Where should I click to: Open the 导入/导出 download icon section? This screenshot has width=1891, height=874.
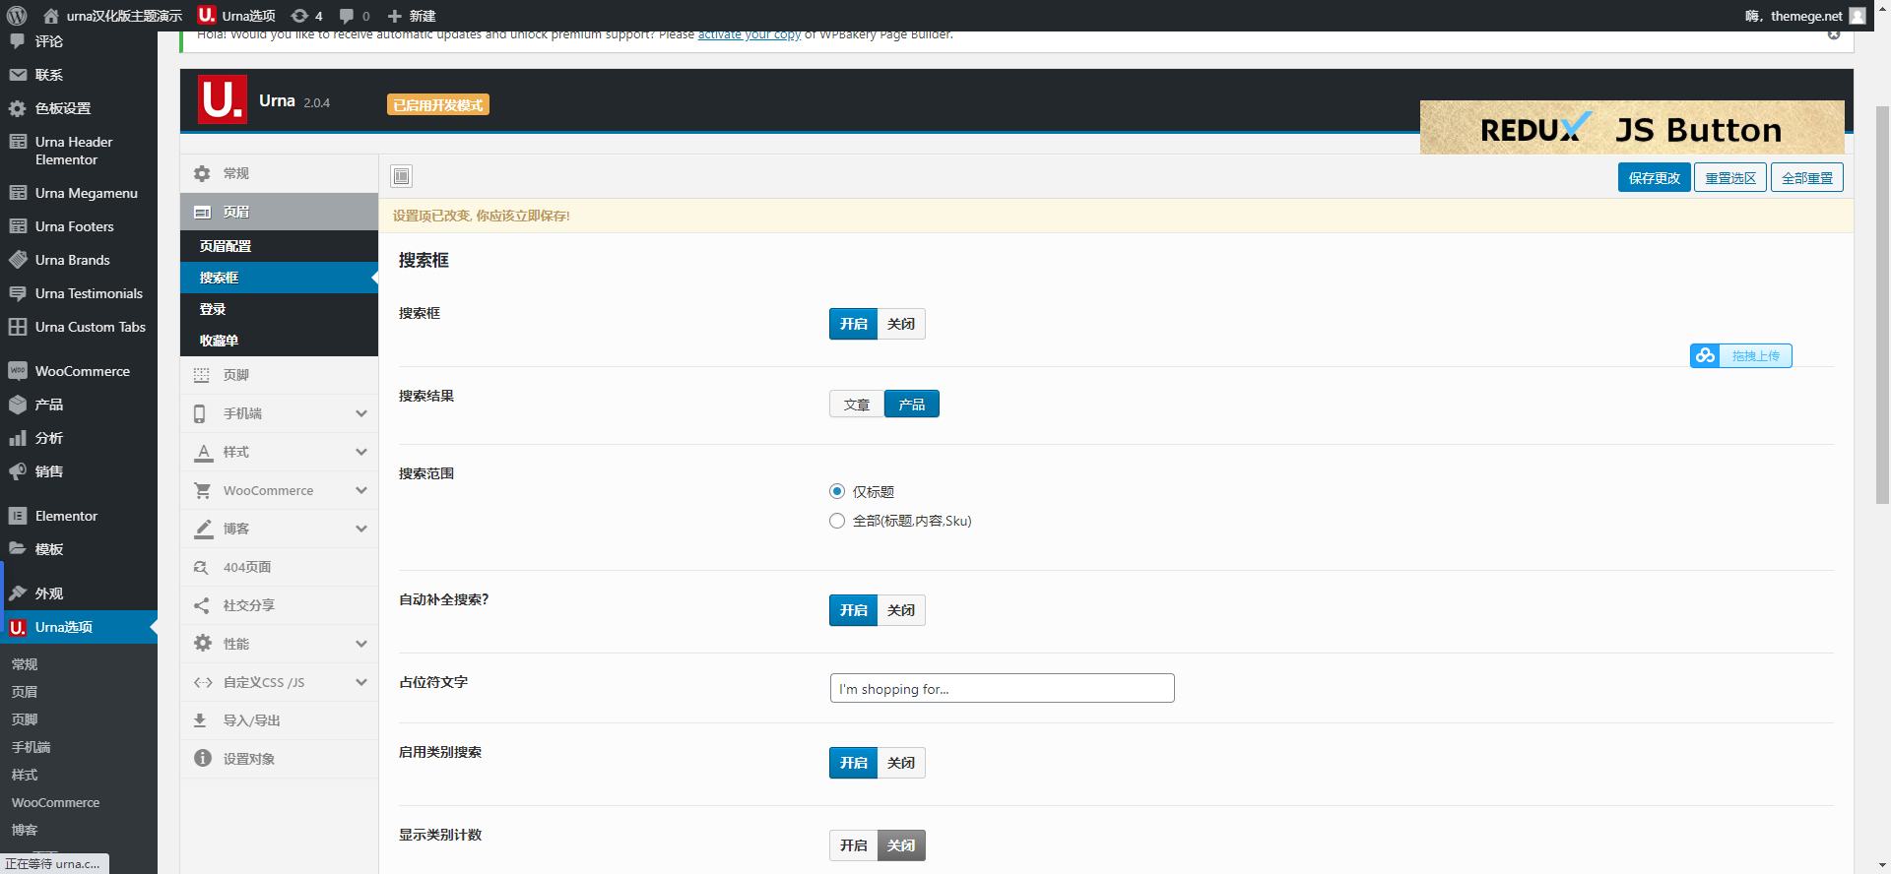tap(279, 720)
